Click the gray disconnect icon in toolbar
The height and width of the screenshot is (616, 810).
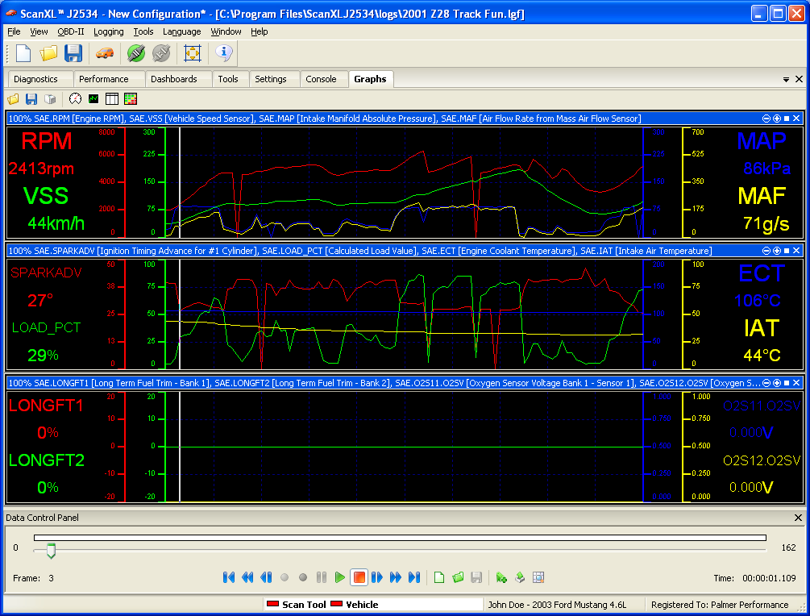(x=161, y=53)
